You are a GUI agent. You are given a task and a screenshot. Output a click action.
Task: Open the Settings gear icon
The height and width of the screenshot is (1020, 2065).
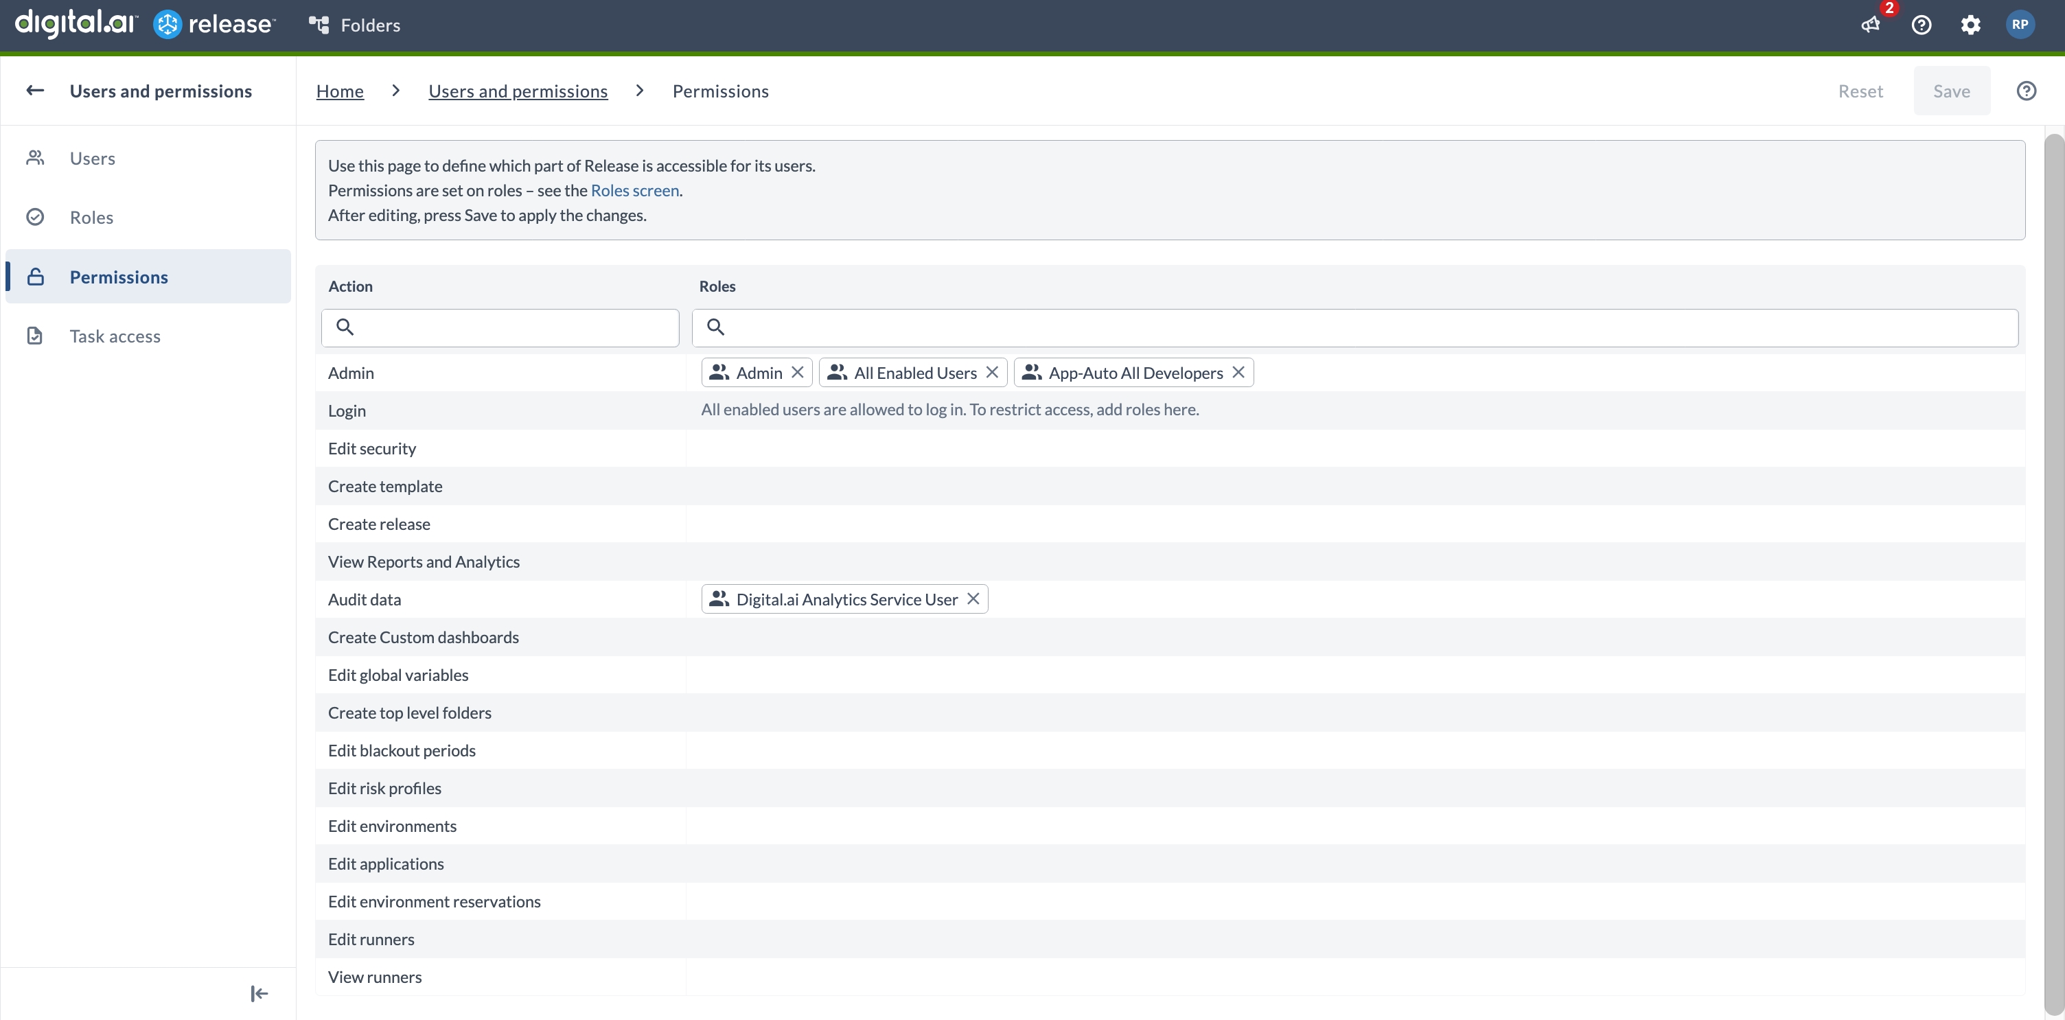pyautogui.click(x=1971, y=25)
